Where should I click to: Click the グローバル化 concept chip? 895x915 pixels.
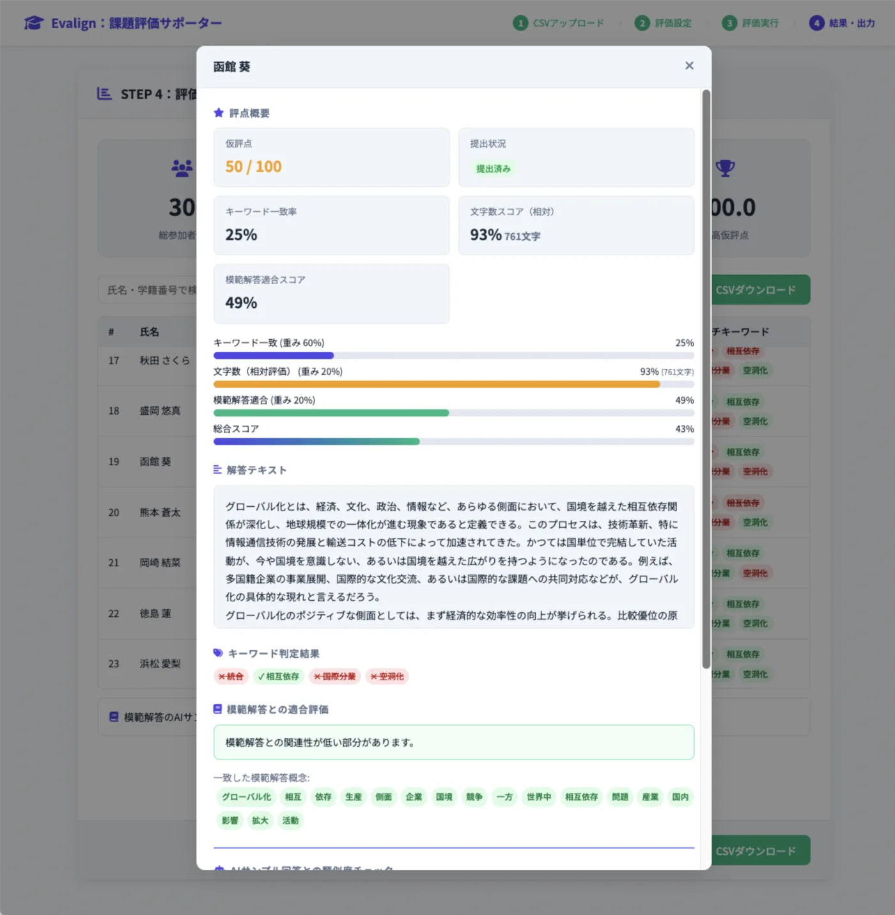click(246, 797)
